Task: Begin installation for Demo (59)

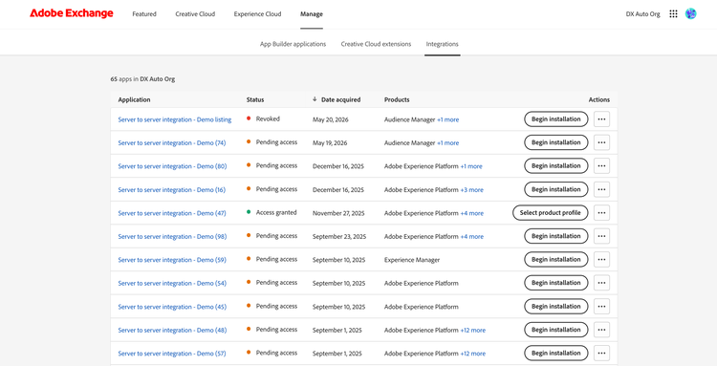Action: coord(556,260)
